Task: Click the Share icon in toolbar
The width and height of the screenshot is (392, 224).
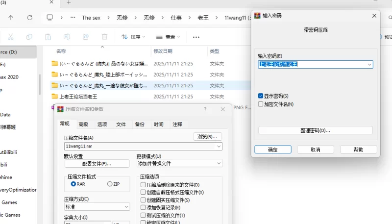Action: coord(86,37)
